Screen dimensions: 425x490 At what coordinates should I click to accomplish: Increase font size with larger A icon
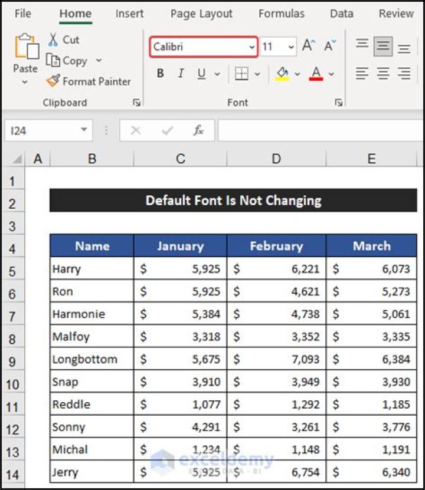308,45
